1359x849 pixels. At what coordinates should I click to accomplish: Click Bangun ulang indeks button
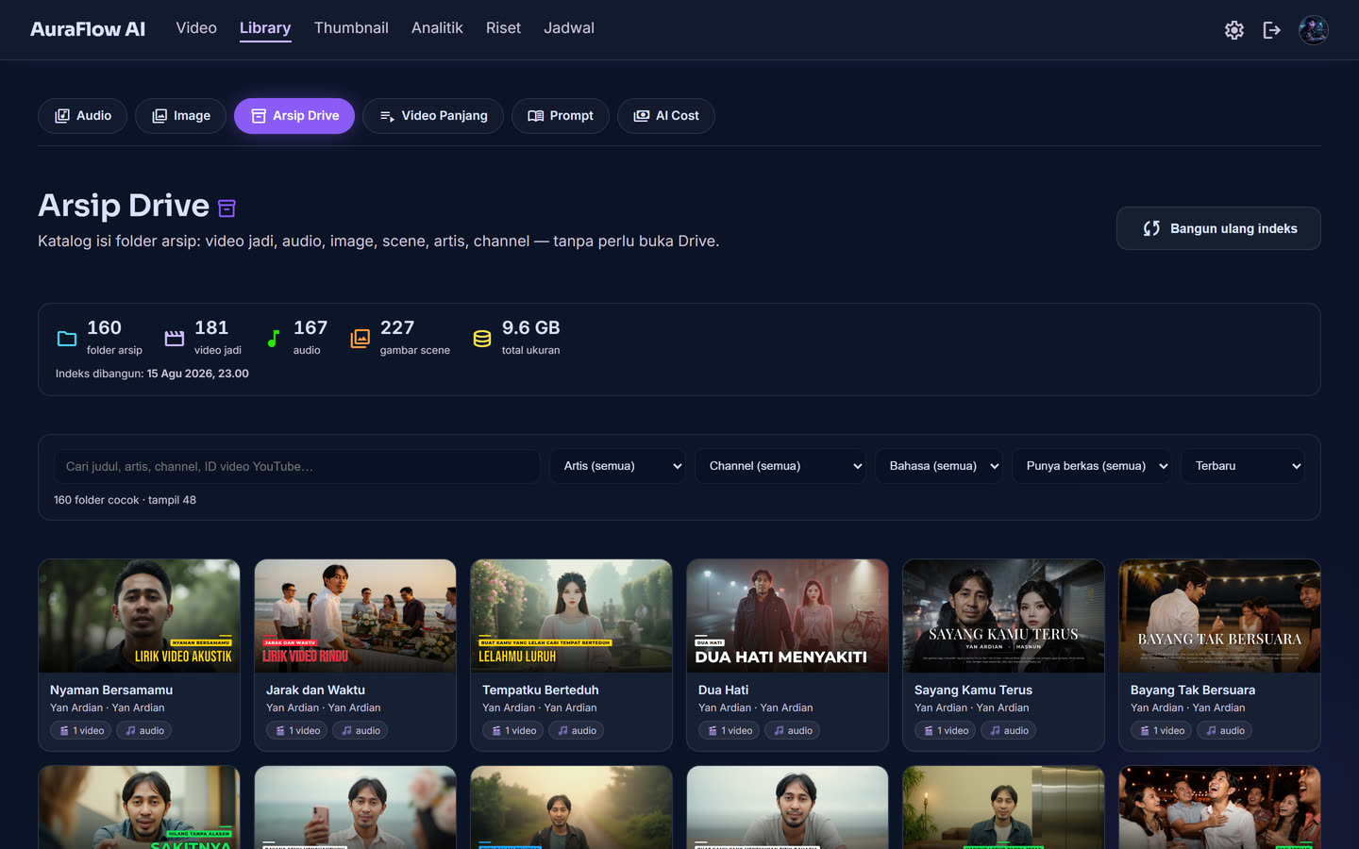click(1218, 228)
